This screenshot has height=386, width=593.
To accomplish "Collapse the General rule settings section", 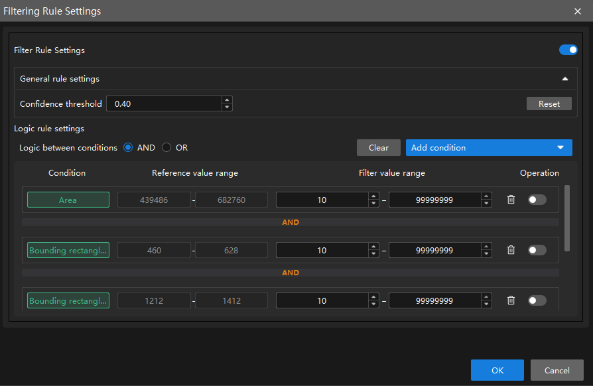I will [x=565, y=79].
